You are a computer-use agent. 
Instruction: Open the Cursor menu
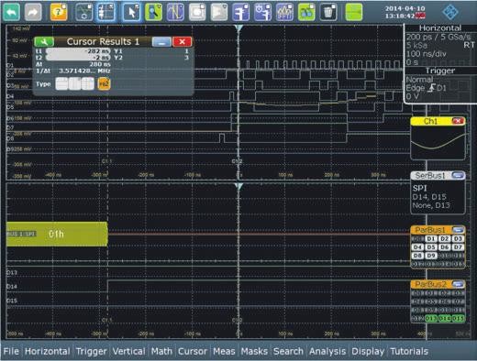pyautogui.click(x=193, y=351)
